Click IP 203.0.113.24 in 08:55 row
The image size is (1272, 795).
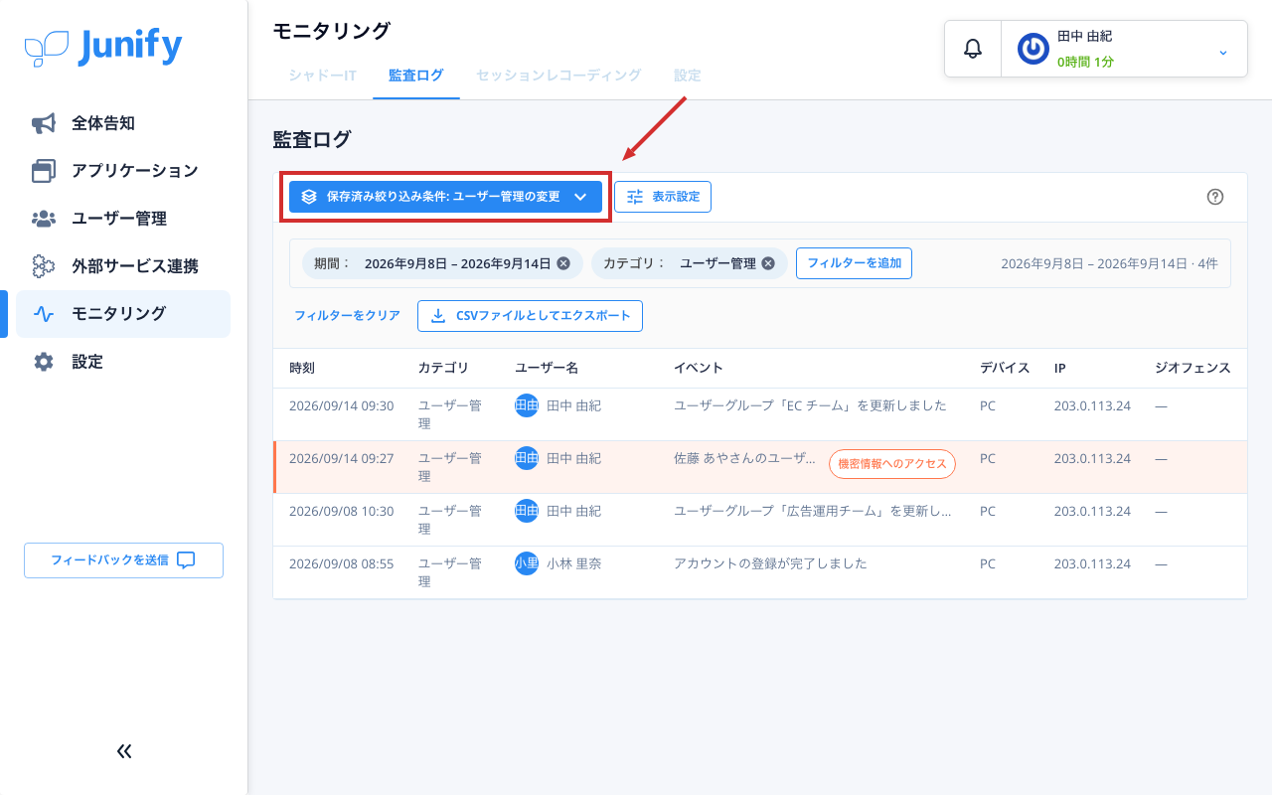[1092, 563]
